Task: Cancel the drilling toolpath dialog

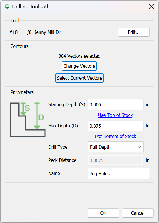Action: click(138, 213)
